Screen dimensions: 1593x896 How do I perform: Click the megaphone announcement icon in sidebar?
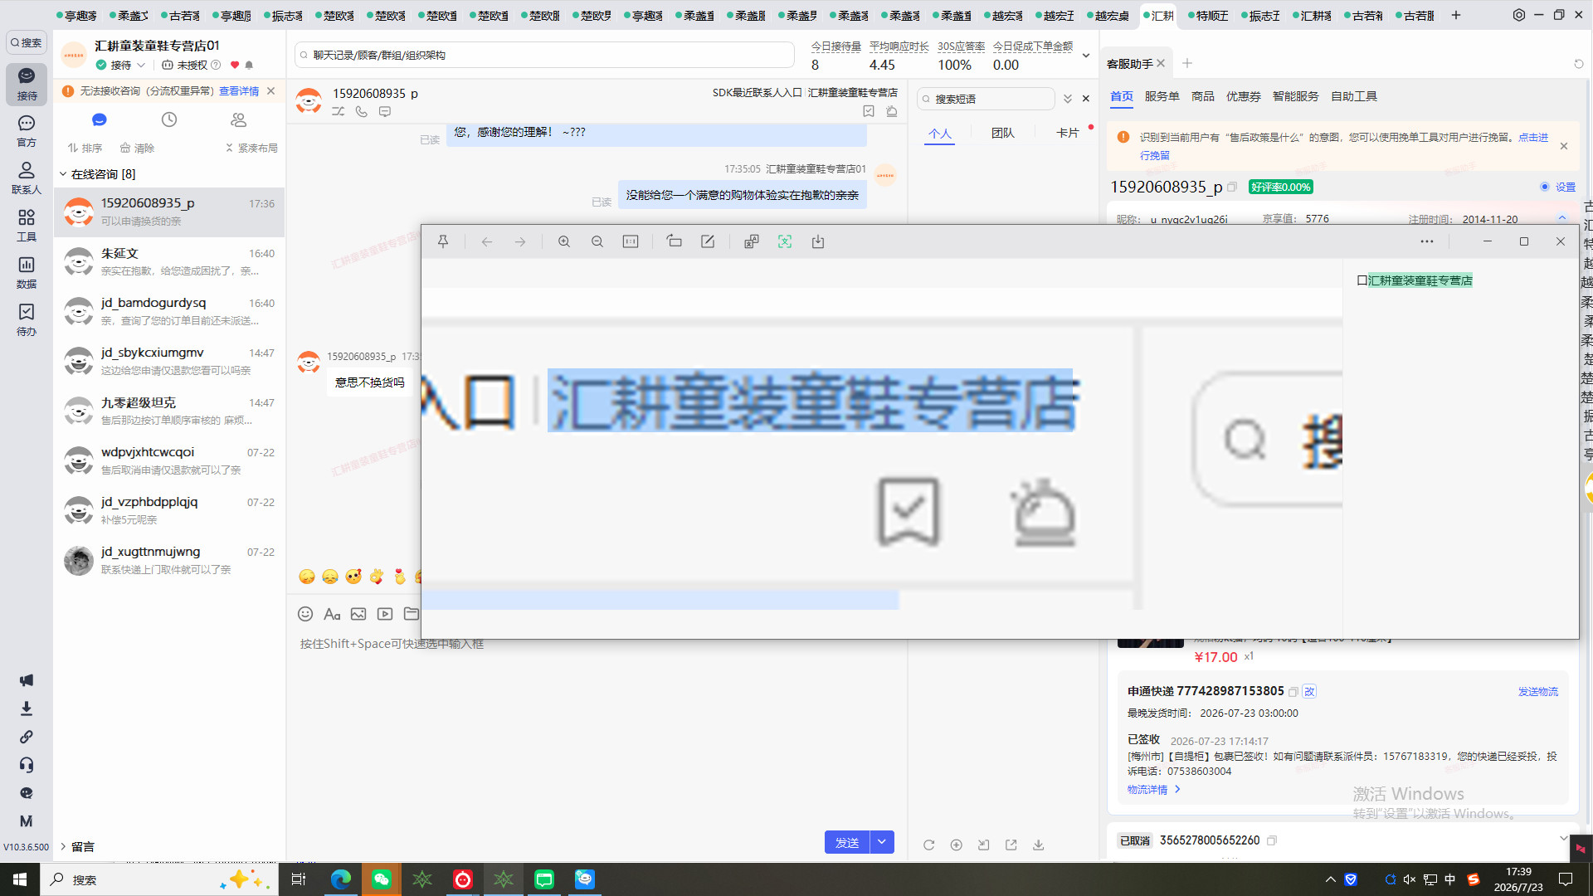click(27, 680)
